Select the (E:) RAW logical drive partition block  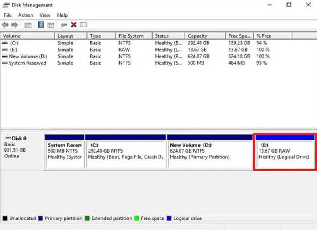coord(285,153)
